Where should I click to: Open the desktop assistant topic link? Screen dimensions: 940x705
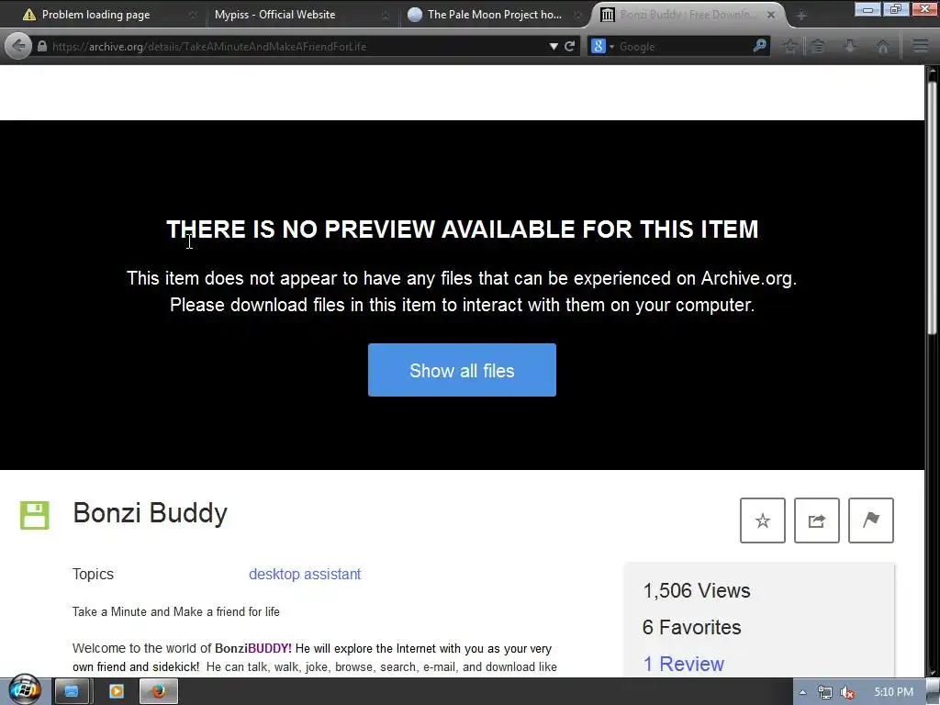(x=305, y=574)
